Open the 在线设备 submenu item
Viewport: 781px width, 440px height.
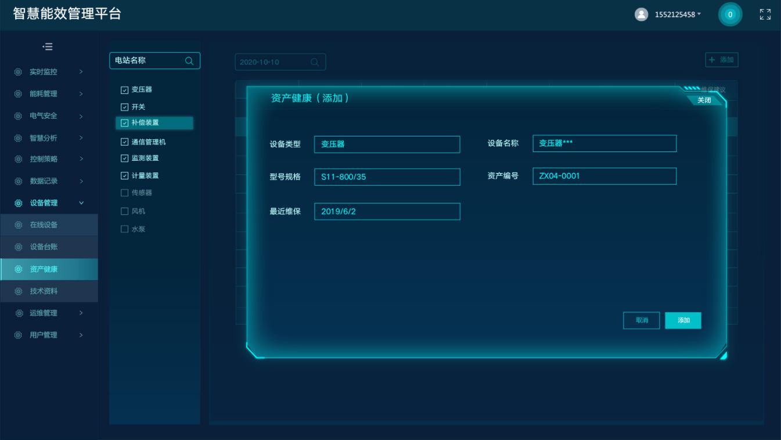point(49,225)
